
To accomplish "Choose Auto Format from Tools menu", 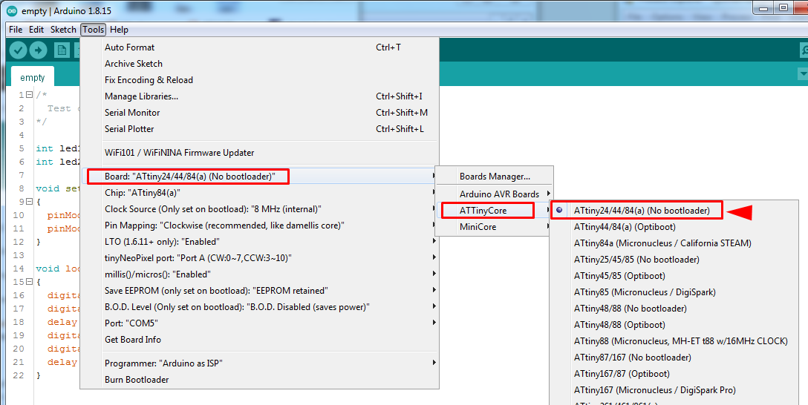I will coord(259,47).
